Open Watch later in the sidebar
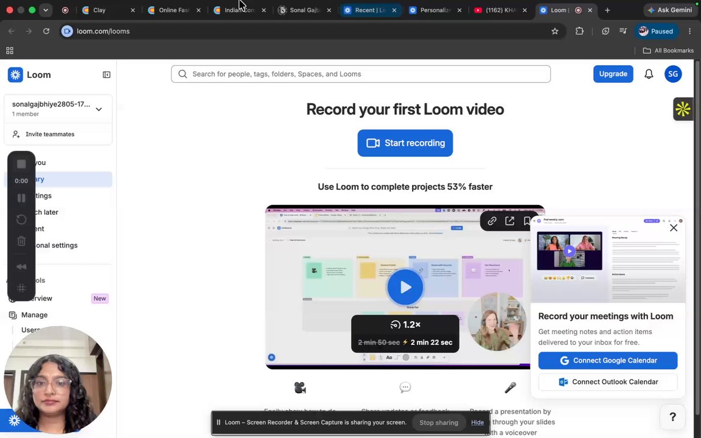This screenshot has height=438, width=701. 58,212
